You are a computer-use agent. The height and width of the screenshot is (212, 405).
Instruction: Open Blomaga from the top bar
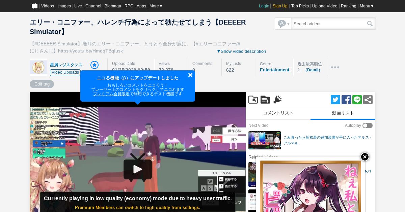pos(113,6)
